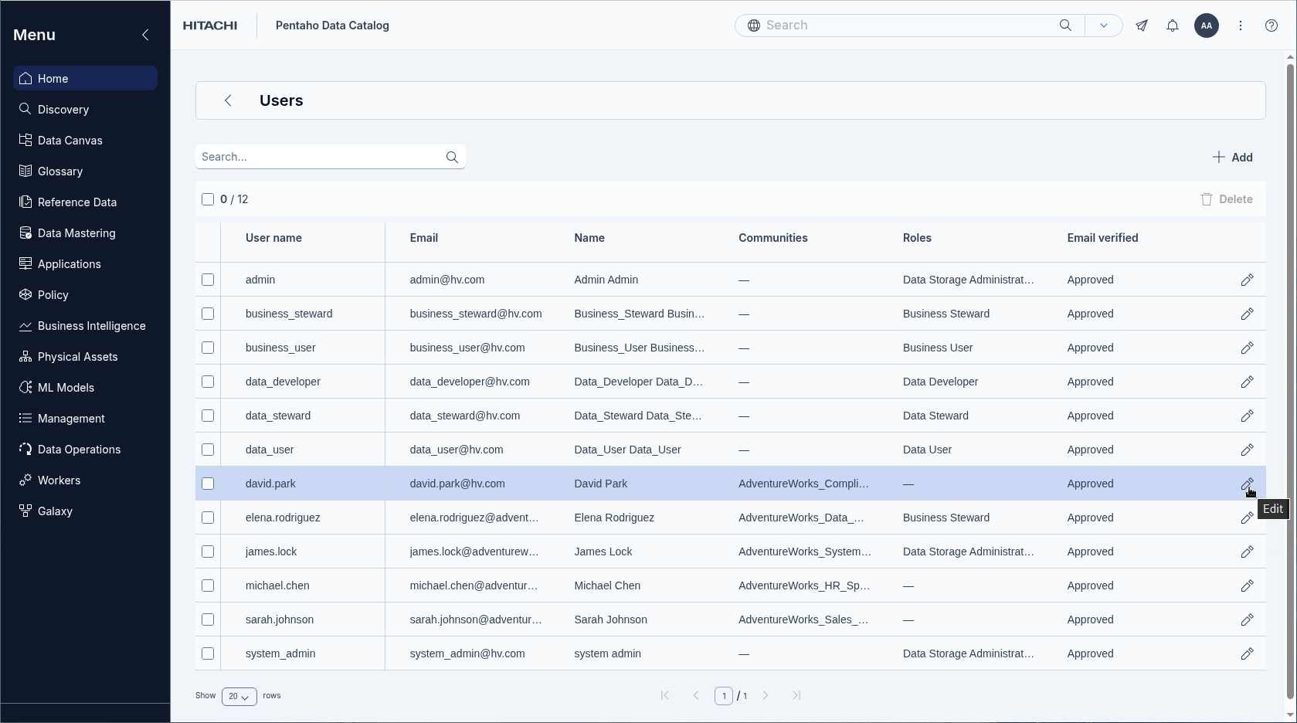Open the three-dot more options menu
Screen dimensions: 1297x723
click(x=1240, y=25)
